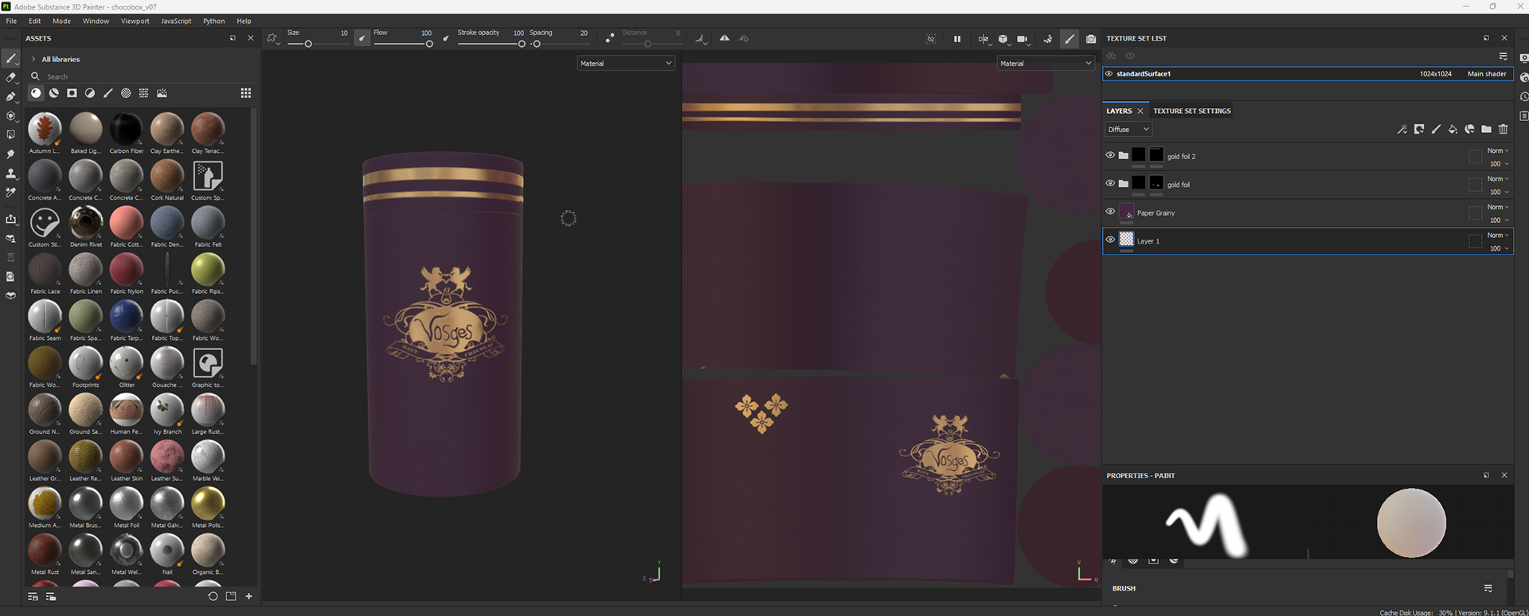Select the Paint brush tool in left toolbar
The image size is (1529, 616).
tap(10, 59)
